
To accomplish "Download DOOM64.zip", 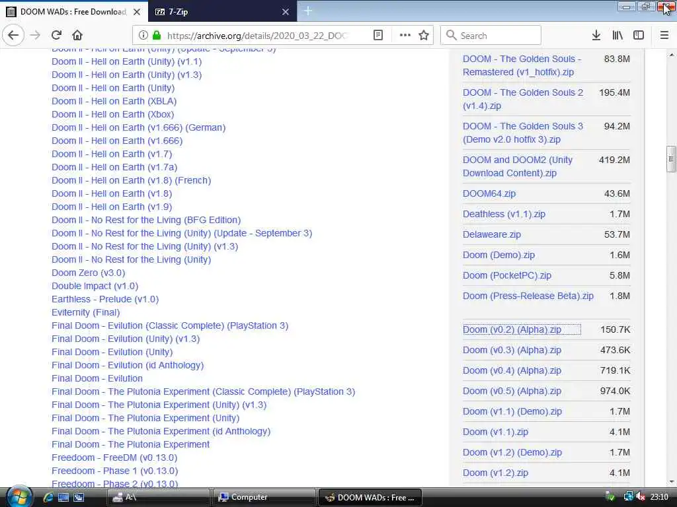I will coord(489,193).
